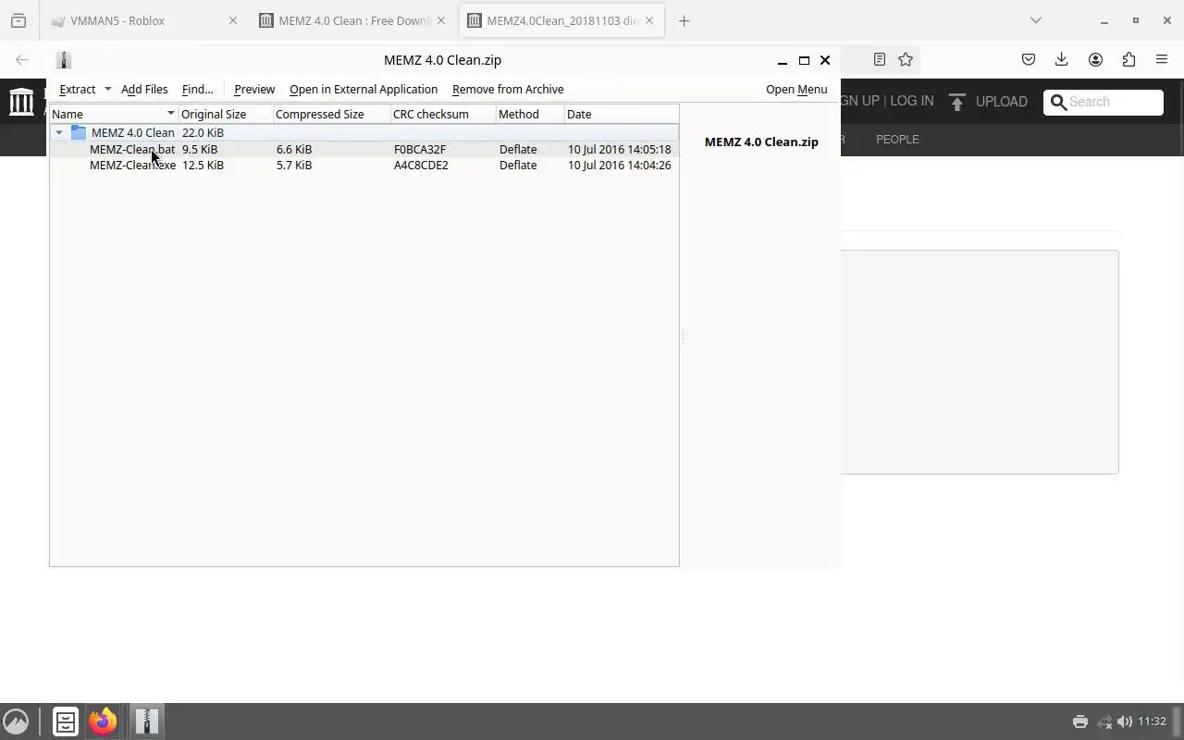The width and height of the screenshot is (1184, 740).
Task: Open the Extract dropdown arrow
Action: click(107, 89)
